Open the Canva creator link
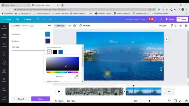The image size is (189, 106). [x=32, y=26]
